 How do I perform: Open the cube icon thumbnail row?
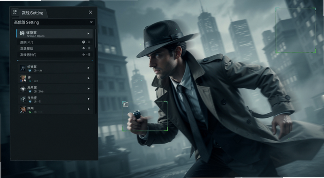point(23,89)
